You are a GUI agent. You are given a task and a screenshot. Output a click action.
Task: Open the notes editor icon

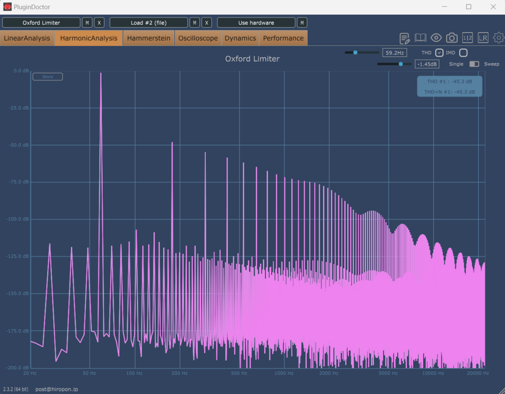(404, 38)
